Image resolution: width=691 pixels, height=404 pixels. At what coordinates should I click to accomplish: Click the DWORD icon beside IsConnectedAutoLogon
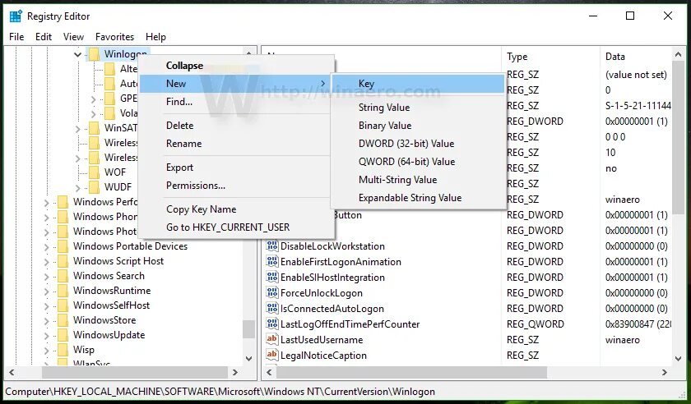272,309
